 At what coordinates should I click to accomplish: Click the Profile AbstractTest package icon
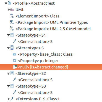click(9, 3)
